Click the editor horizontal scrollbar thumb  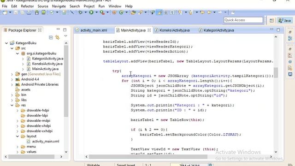pyautogui.click(x=148, y=157)
